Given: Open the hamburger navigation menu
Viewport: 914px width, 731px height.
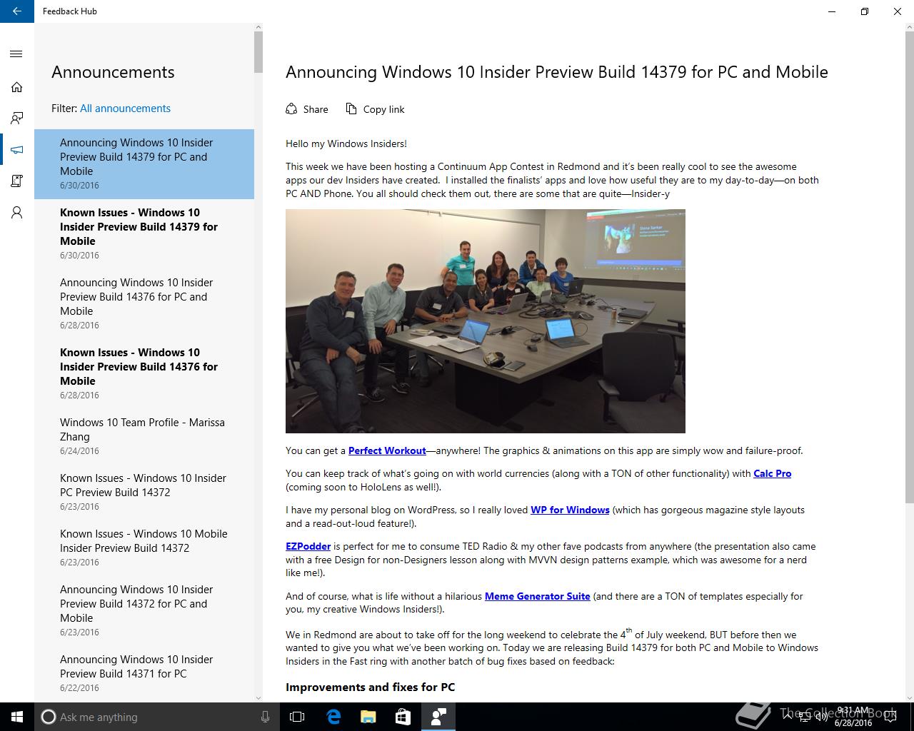Looking at the screenshot, I should pos(17,54).
